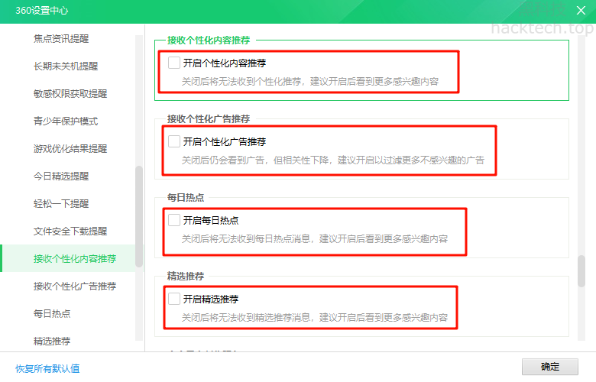Click the 360设置中心 window title
The width and height of the screenshot is (596, 382).
tap(42, 11)
